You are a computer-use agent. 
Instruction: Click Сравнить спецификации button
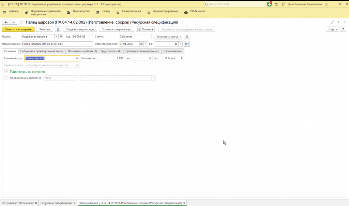click(x=117, y=29)
